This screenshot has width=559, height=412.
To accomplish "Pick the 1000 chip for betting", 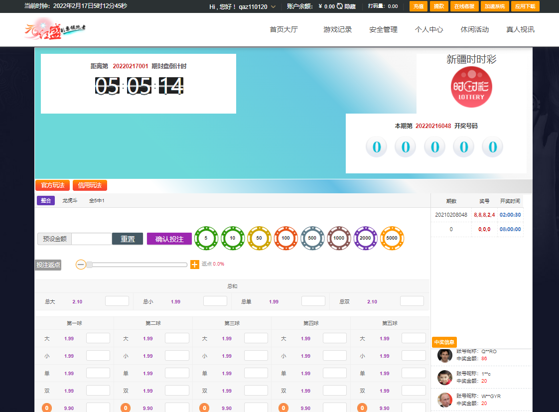I will pyautogui.click(x=339, y=238).
